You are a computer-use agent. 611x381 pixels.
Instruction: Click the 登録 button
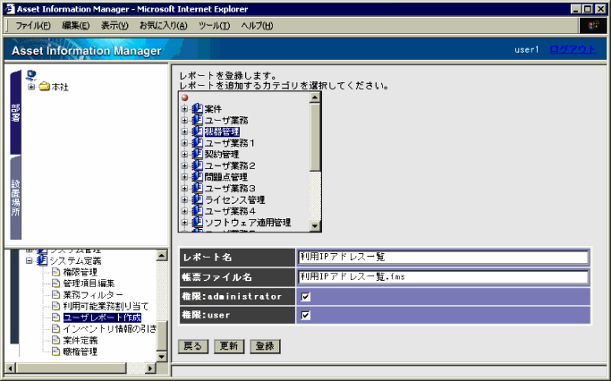pos(265,346)
